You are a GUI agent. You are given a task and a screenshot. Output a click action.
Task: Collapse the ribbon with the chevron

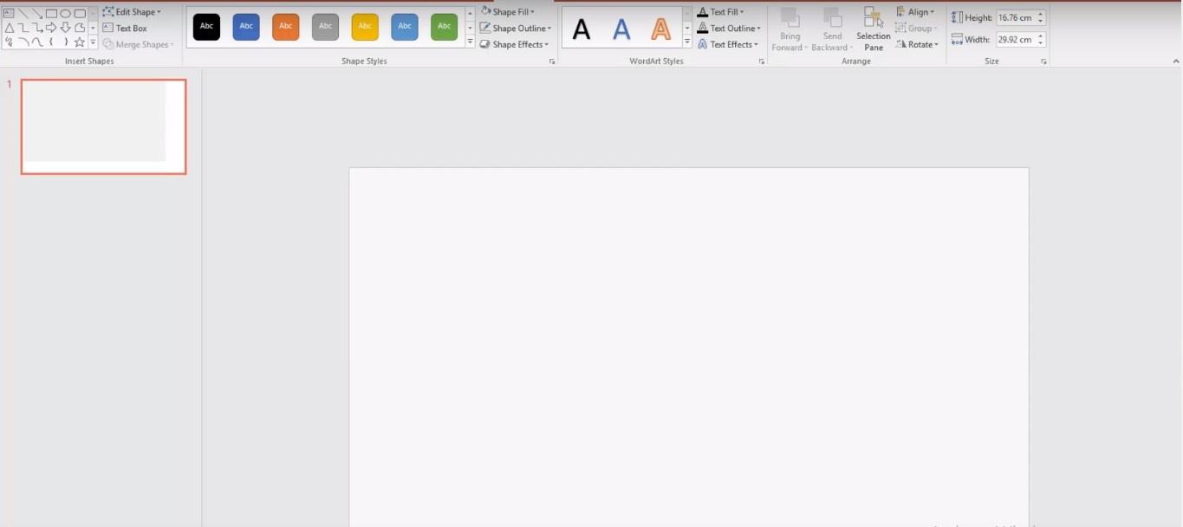1175,62
